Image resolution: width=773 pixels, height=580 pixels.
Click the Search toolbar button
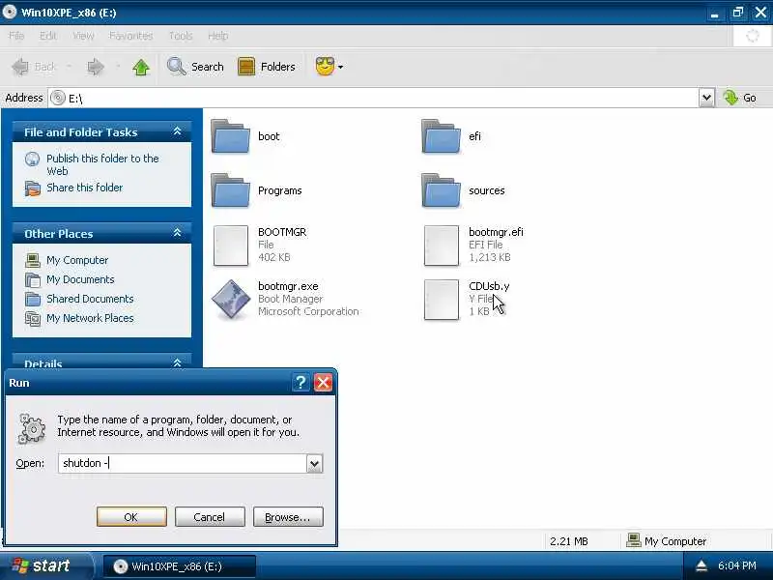195,67
